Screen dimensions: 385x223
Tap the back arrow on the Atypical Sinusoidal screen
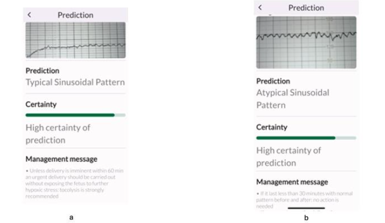[x=260, y=7]
